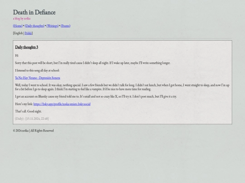Click the copyright footer text

[x=33, y=131]
